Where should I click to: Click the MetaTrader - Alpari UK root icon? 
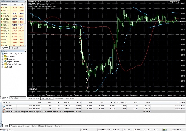pos(2,54)
